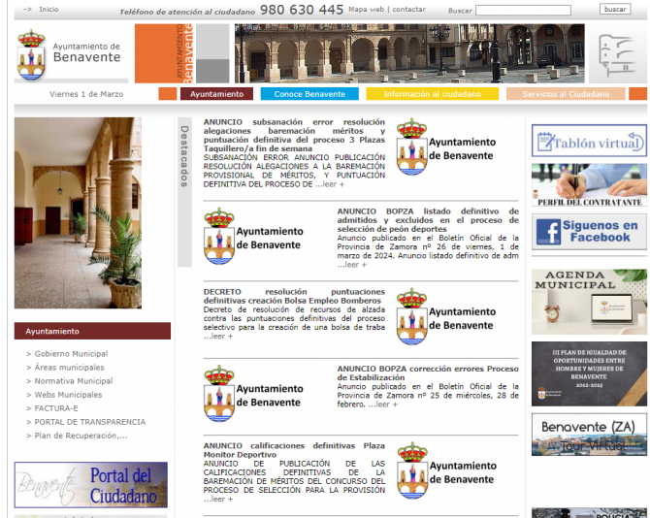Expand Áreas municipales sidebar item

69,368
